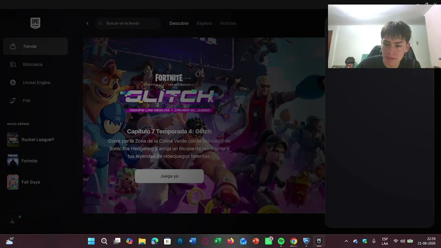Click the battery icon in the system tray

point(410,241)
